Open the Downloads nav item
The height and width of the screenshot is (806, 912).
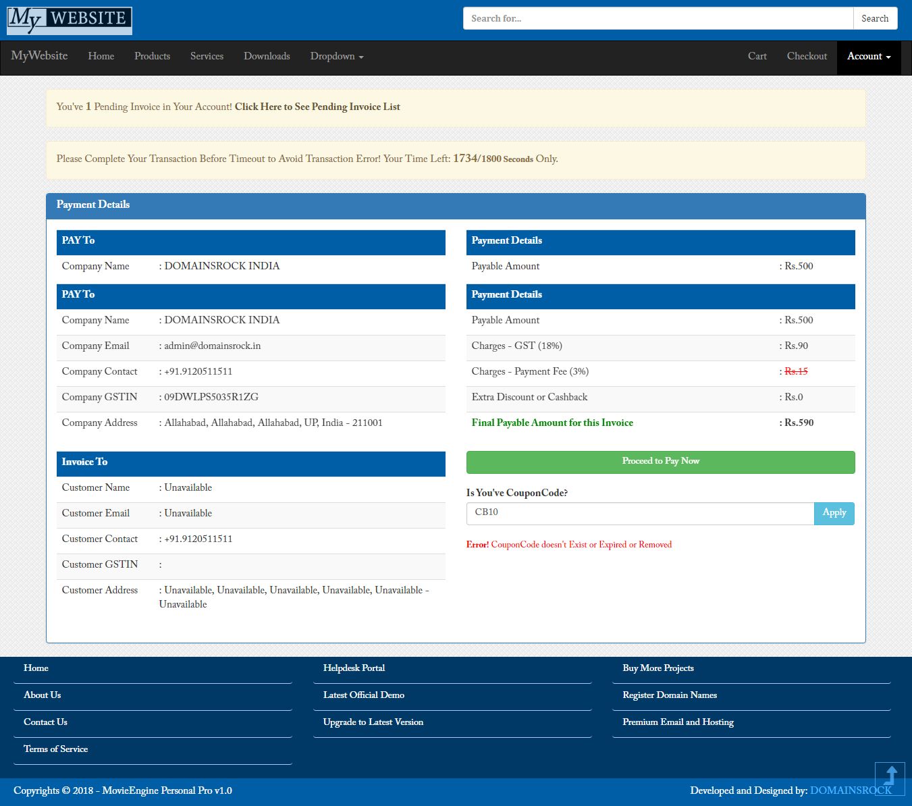[267, 57]
